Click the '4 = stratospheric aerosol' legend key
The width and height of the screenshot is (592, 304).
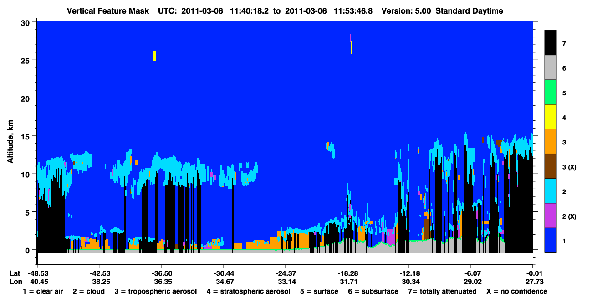pyautogui.click(x=248, y=291)
